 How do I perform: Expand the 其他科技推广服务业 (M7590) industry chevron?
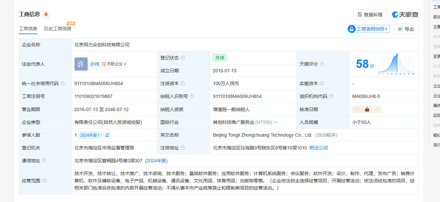tap(276, 122)
